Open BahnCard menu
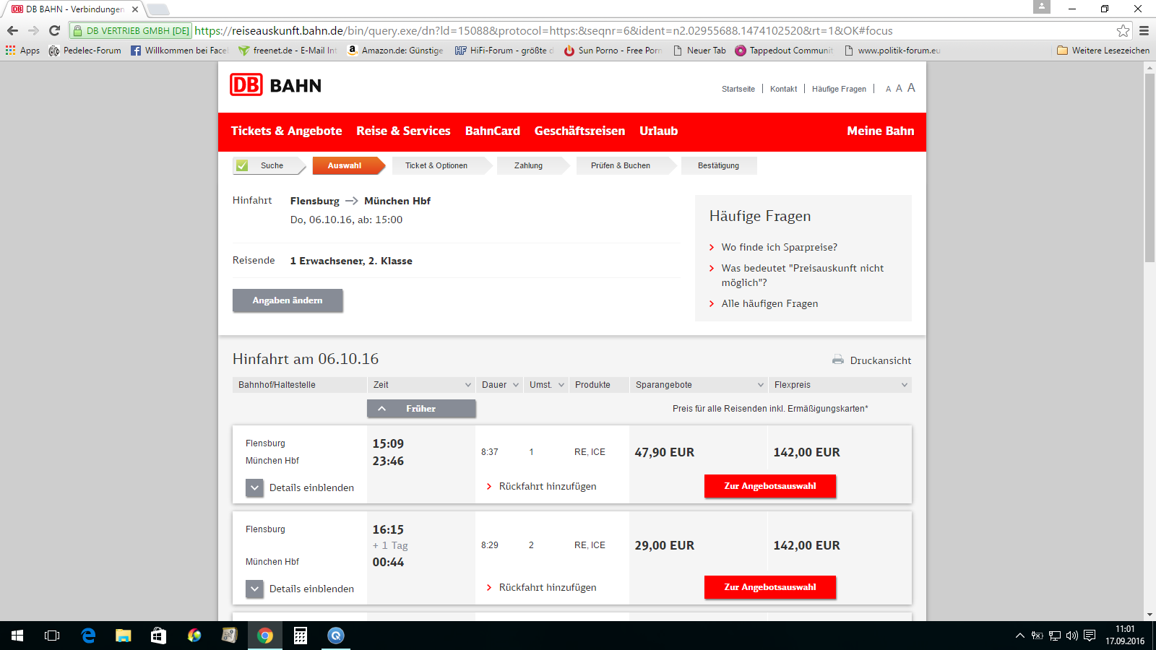The width and height of the screenshot is (1156, 650). click(x=493, y=131)
